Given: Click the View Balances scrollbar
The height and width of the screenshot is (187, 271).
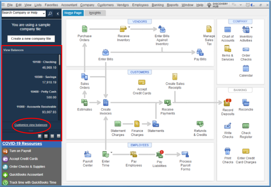Looking at the screenshot, I should coord(59,60).
